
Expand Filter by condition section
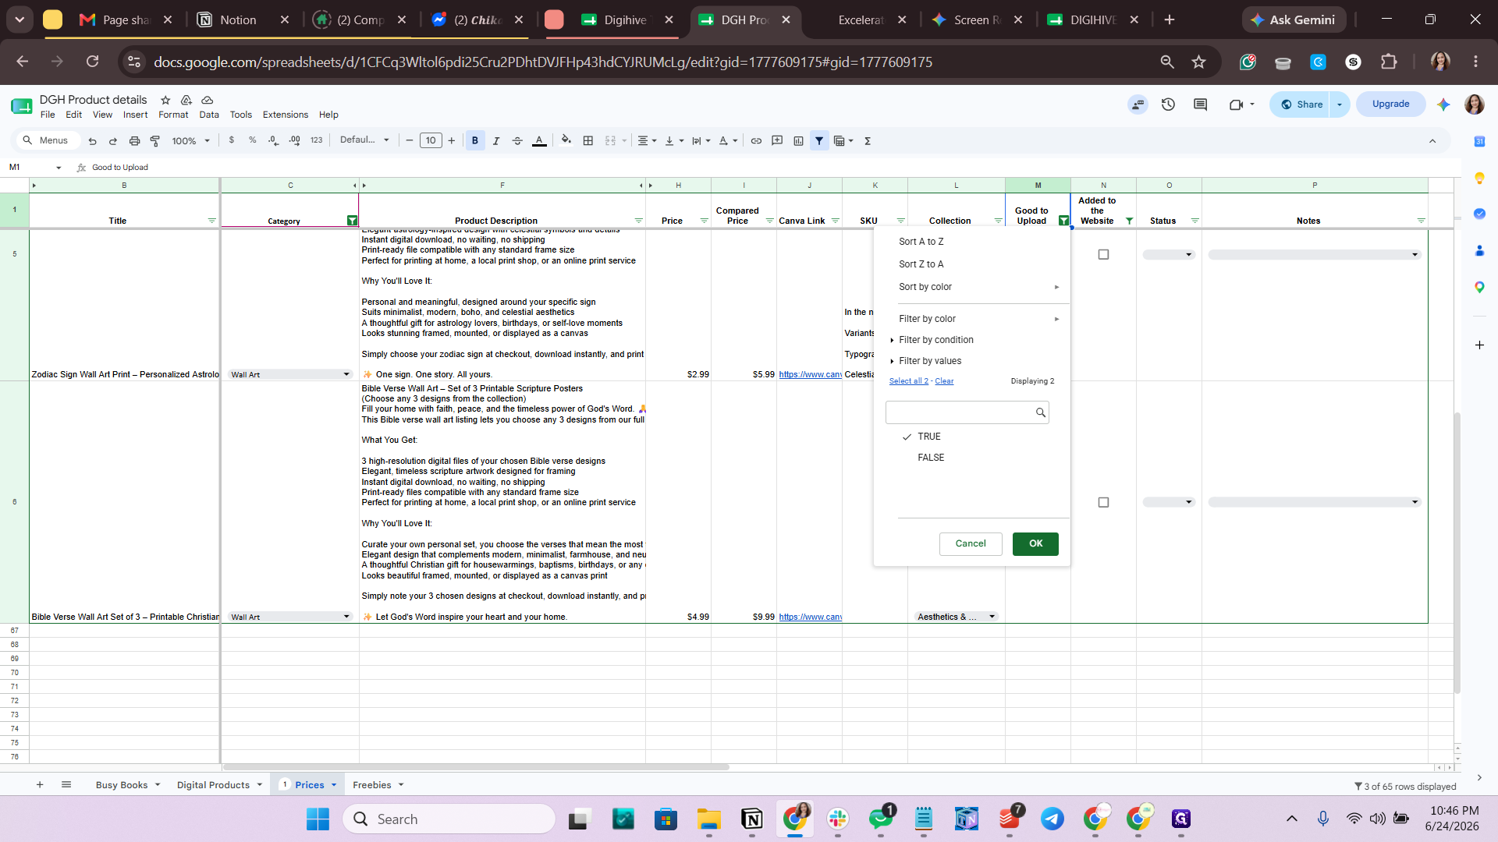pyautogui.click(x=935, y=340)
